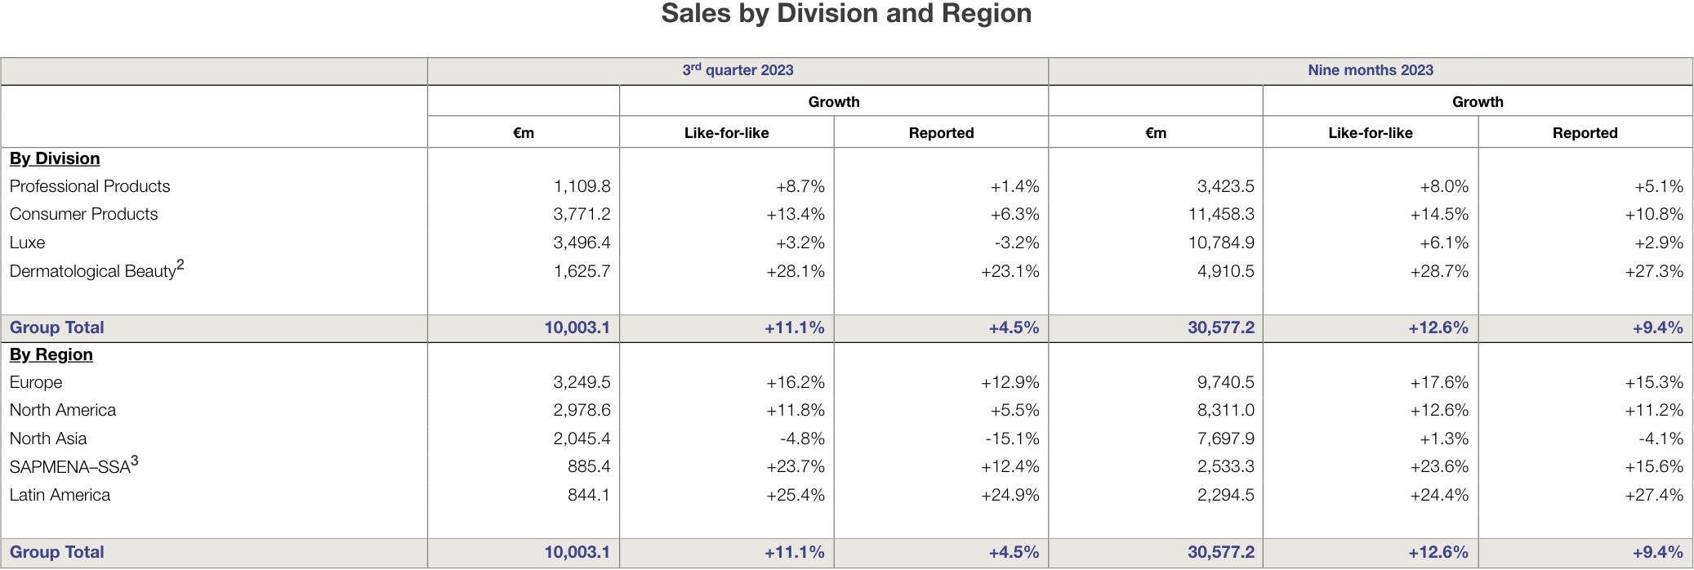
Task: Click the footnote 3 superscript after SAPMENA–SSA
Action: (135, 461)
